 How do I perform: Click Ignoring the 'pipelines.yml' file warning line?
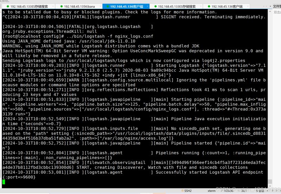[x=134, y=80]
